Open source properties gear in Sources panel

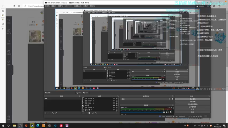pos(89,113)
